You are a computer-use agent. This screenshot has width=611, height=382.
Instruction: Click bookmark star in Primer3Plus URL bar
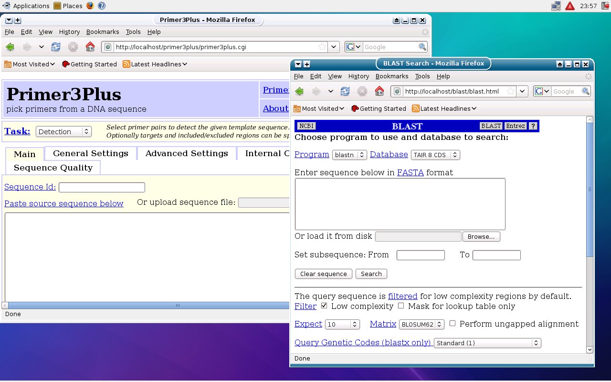pyautogui.click(x=322, y=47)
